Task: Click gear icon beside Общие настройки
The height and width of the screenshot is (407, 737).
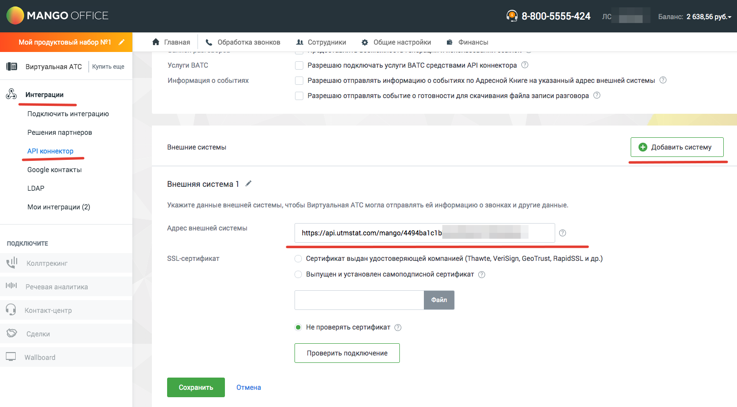Action: coord(365,42)
